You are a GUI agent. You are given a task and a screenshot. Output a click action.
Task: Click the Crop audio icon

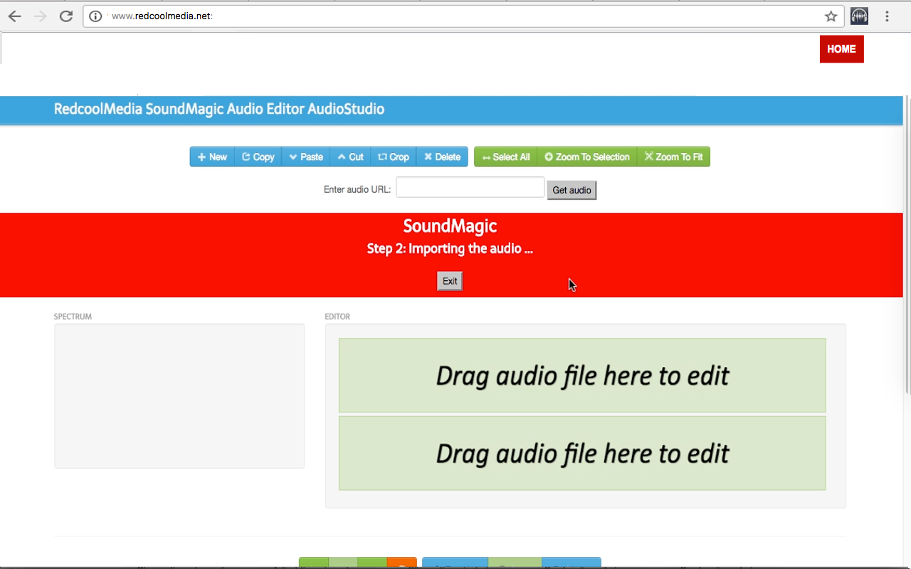382,156
